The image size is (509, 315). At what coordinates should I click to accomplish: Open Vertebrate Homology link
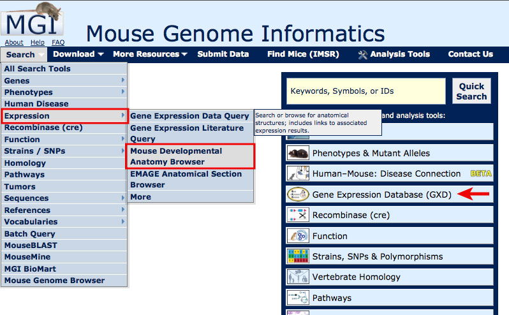coord(356,277)
